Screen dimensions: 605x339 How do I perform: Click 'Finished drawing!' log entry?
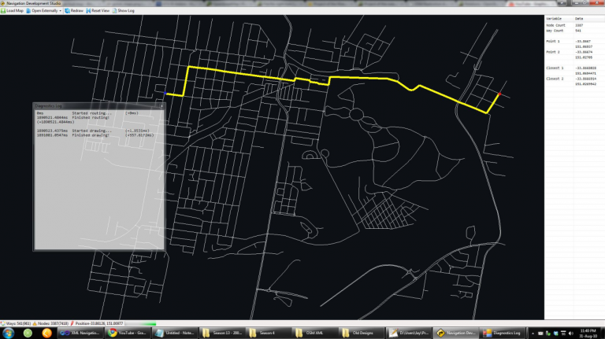pos(91,135)
